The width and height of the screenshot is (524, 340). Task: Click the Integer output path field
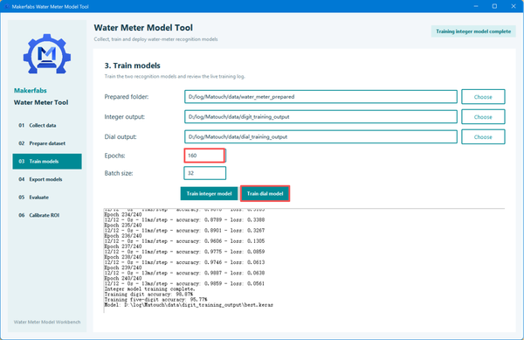[321, 116]
